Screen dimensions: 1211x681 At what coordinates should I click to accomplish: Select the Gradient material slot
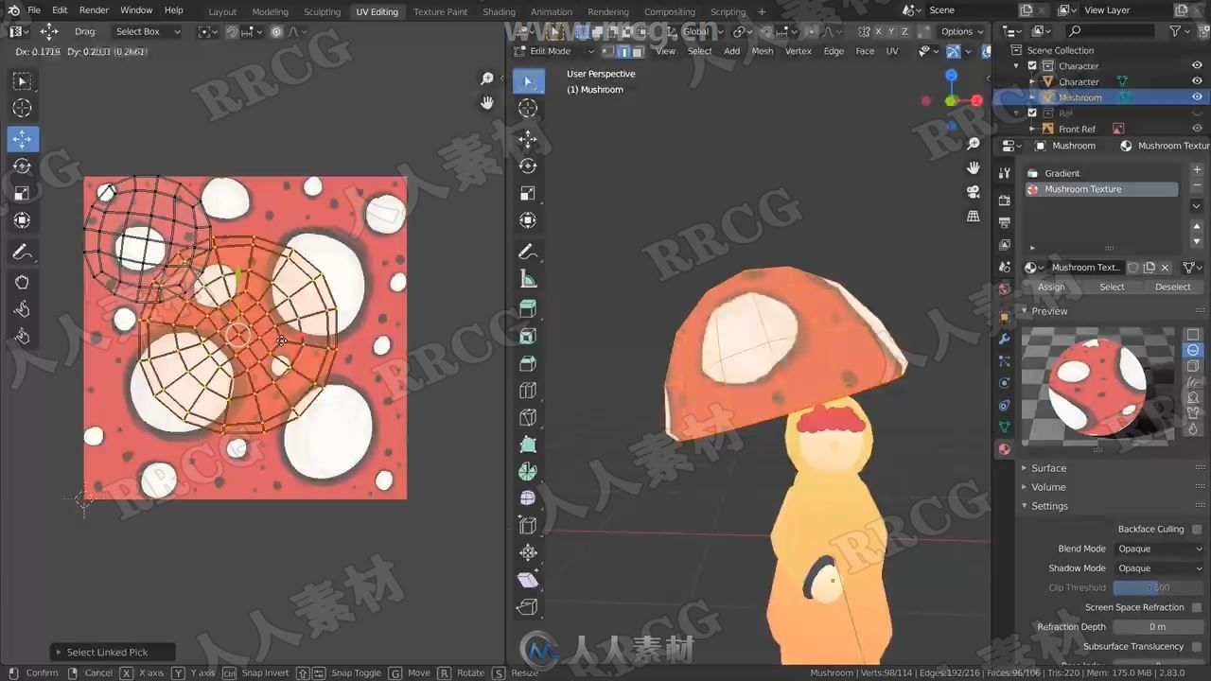pyautogui.click(x=1101, y=173)
